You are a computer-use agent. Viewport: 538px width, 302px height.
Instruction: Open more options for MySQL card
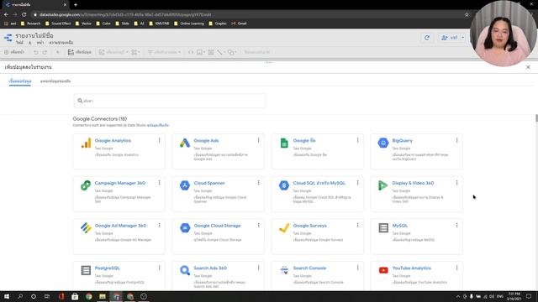pos(456,226)
